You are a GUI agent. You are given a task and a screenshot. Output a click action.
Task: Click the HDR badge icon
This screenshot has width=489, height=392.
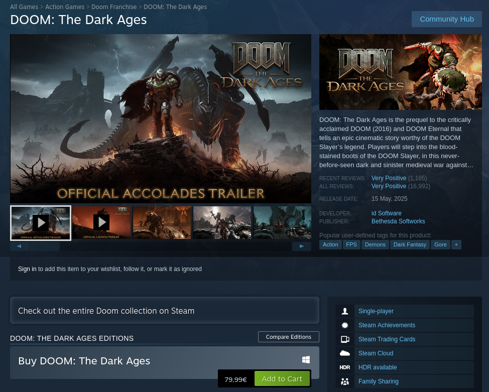[x=344, y=367]
